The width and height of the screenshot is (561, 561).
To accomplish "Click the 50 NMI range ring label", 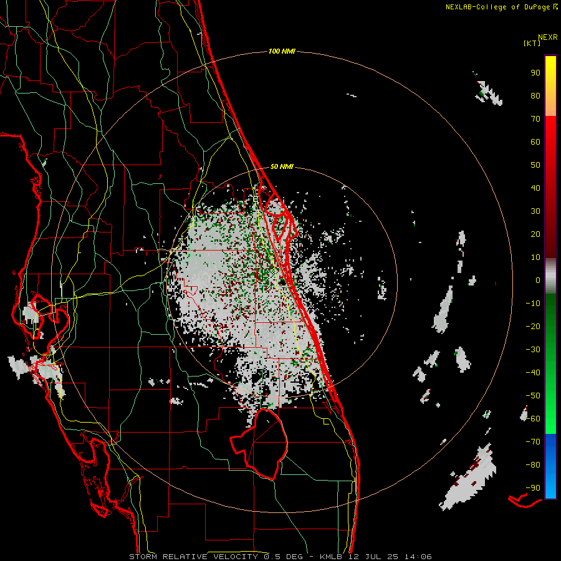I will (x=282, y=166).
